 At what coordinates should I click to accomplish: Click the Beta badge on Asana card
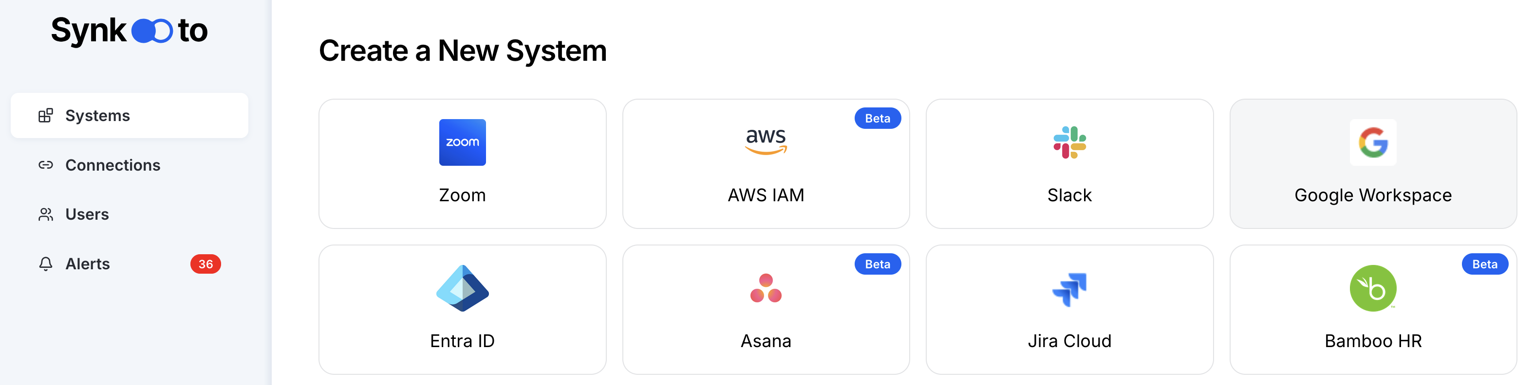[877, 264]
